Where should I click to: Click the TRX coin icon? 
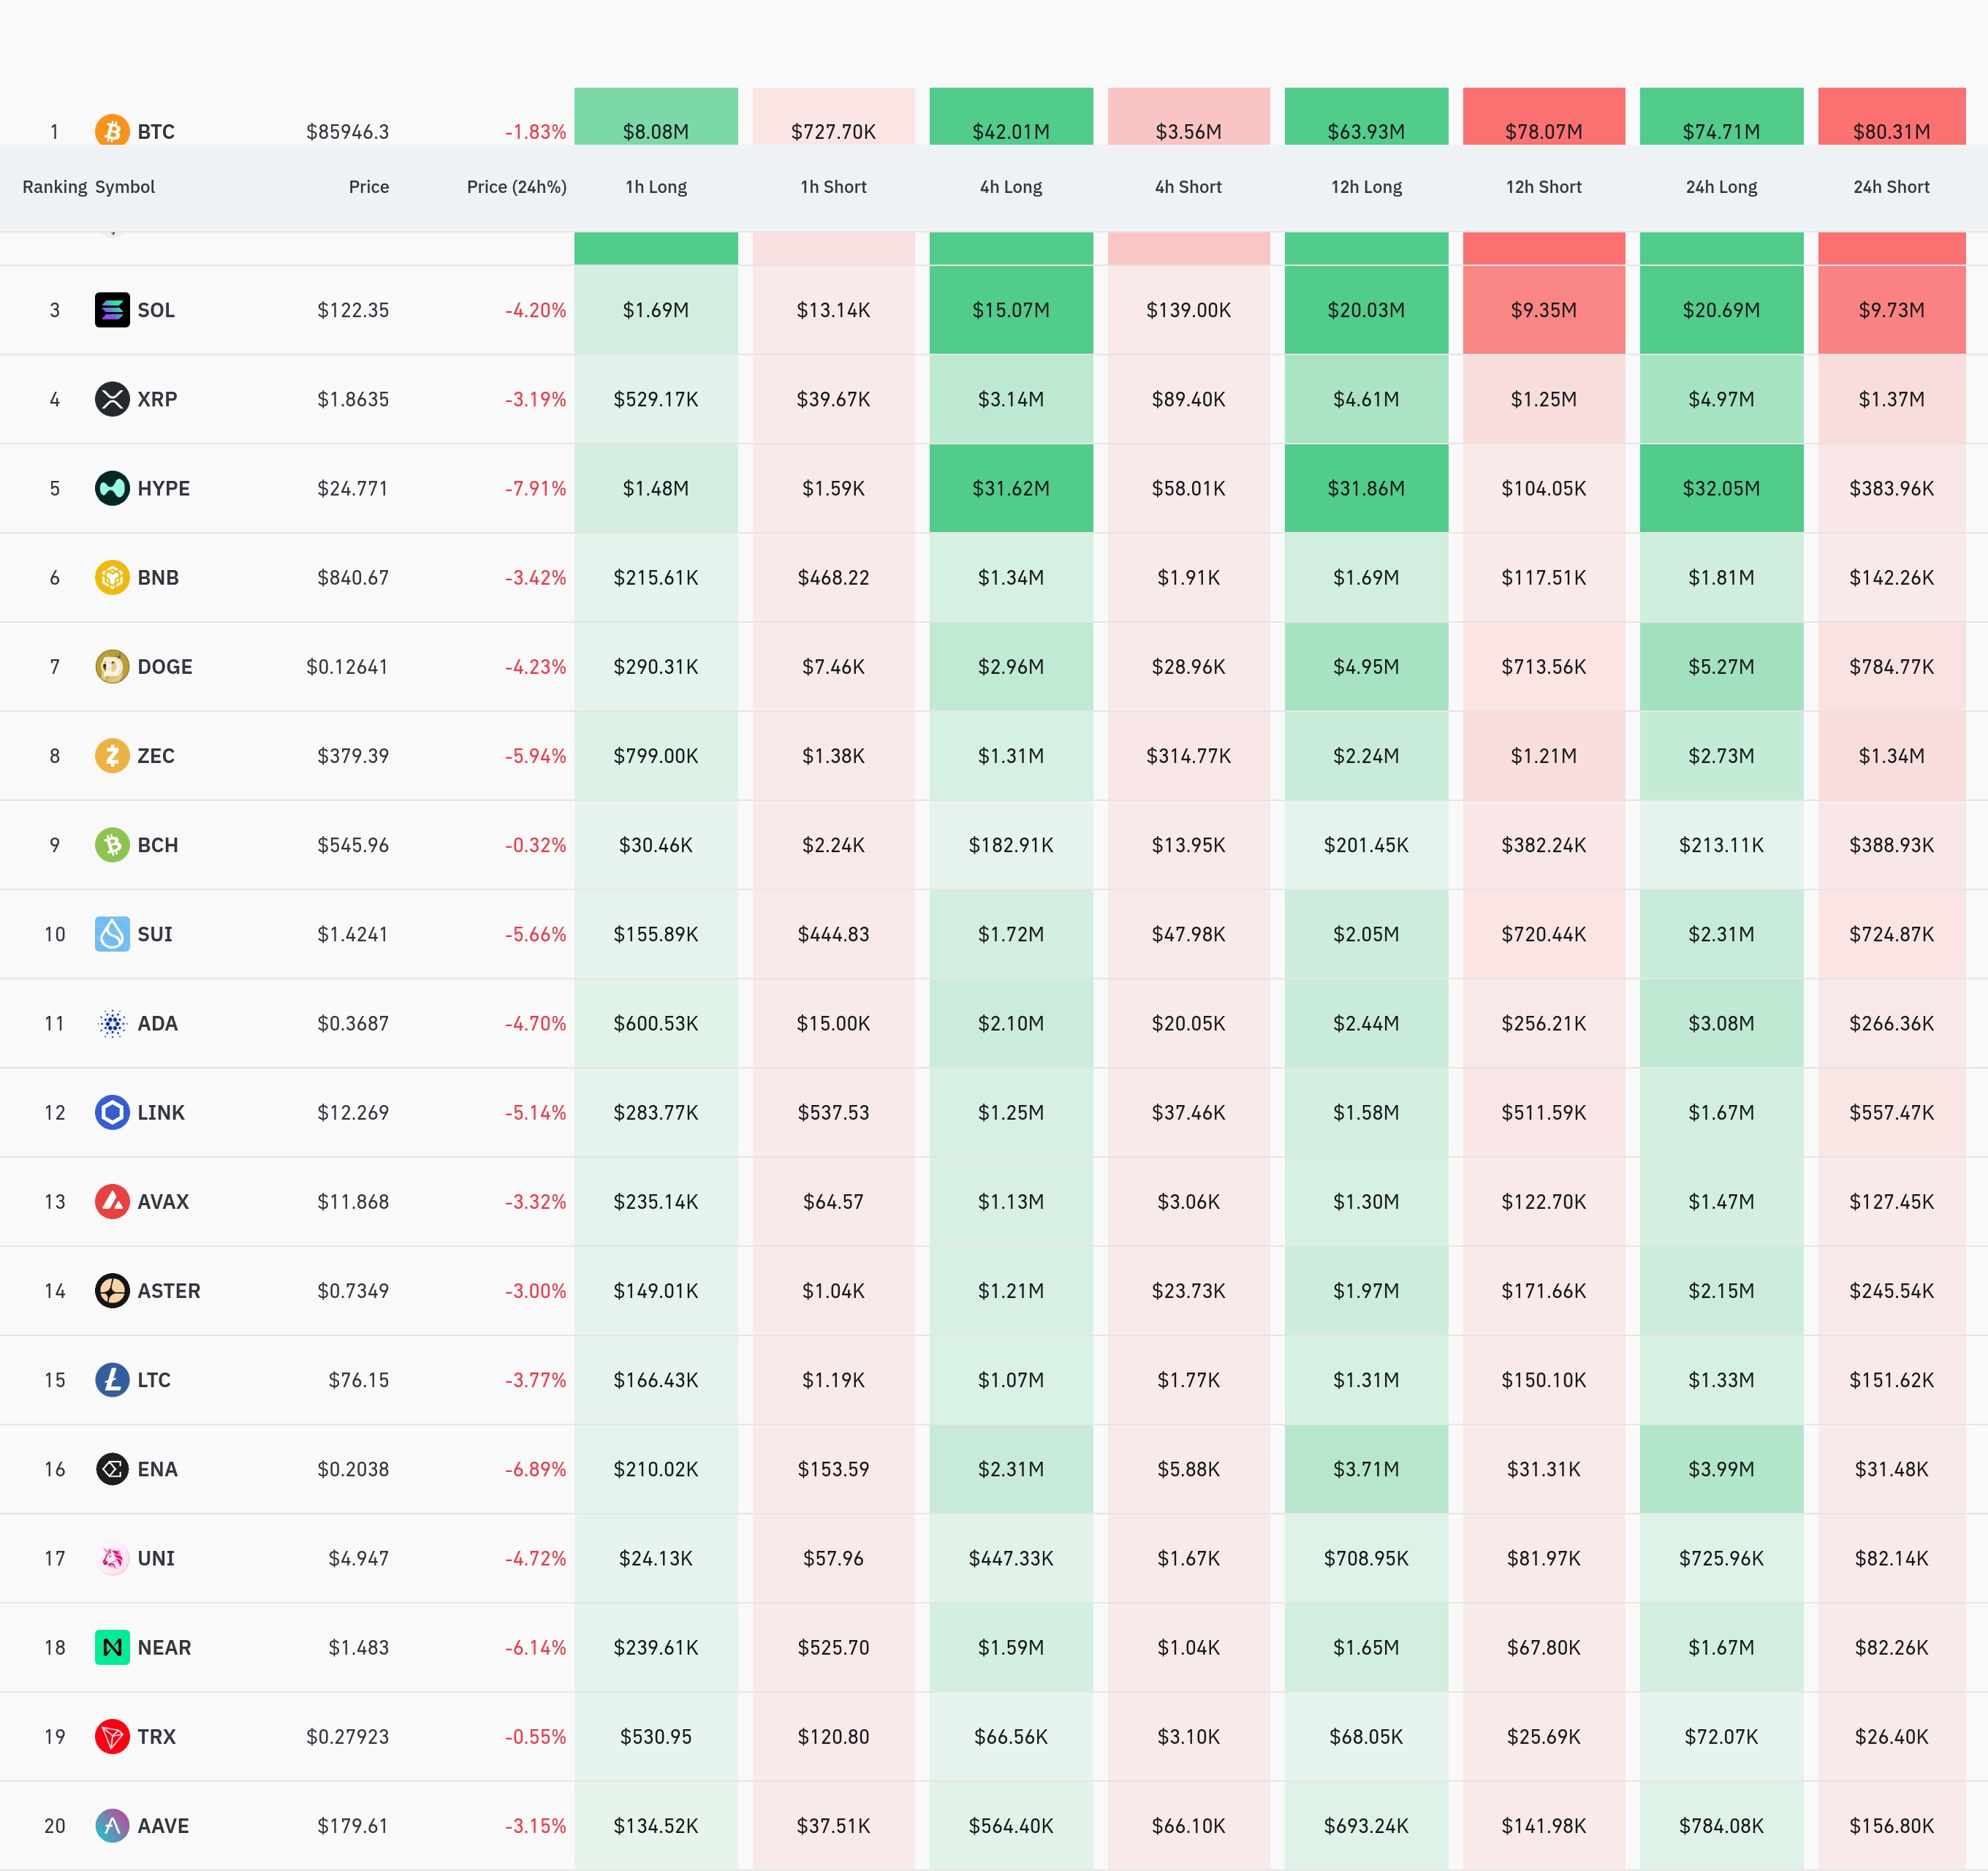point(112,1736)
